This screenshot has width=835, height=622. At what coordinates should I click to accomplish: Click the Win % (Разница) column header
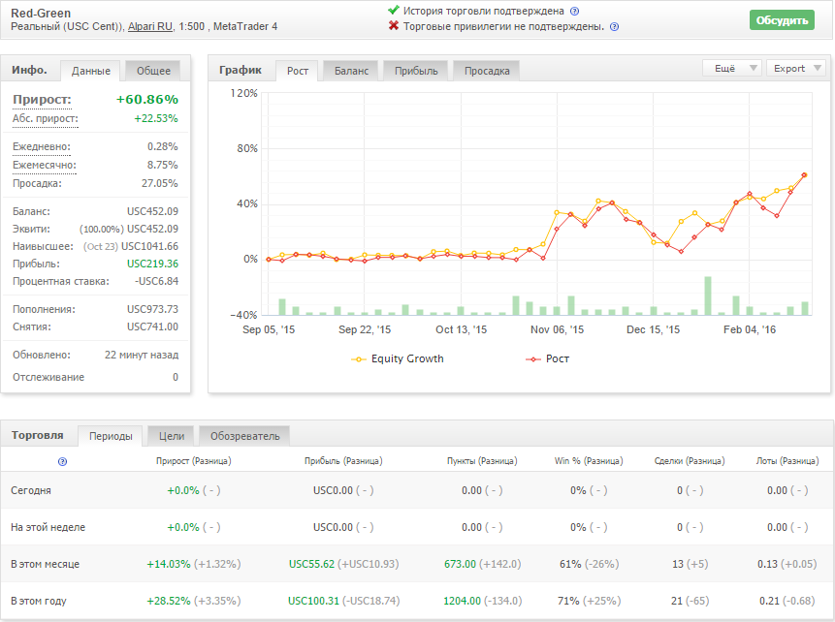589,461
